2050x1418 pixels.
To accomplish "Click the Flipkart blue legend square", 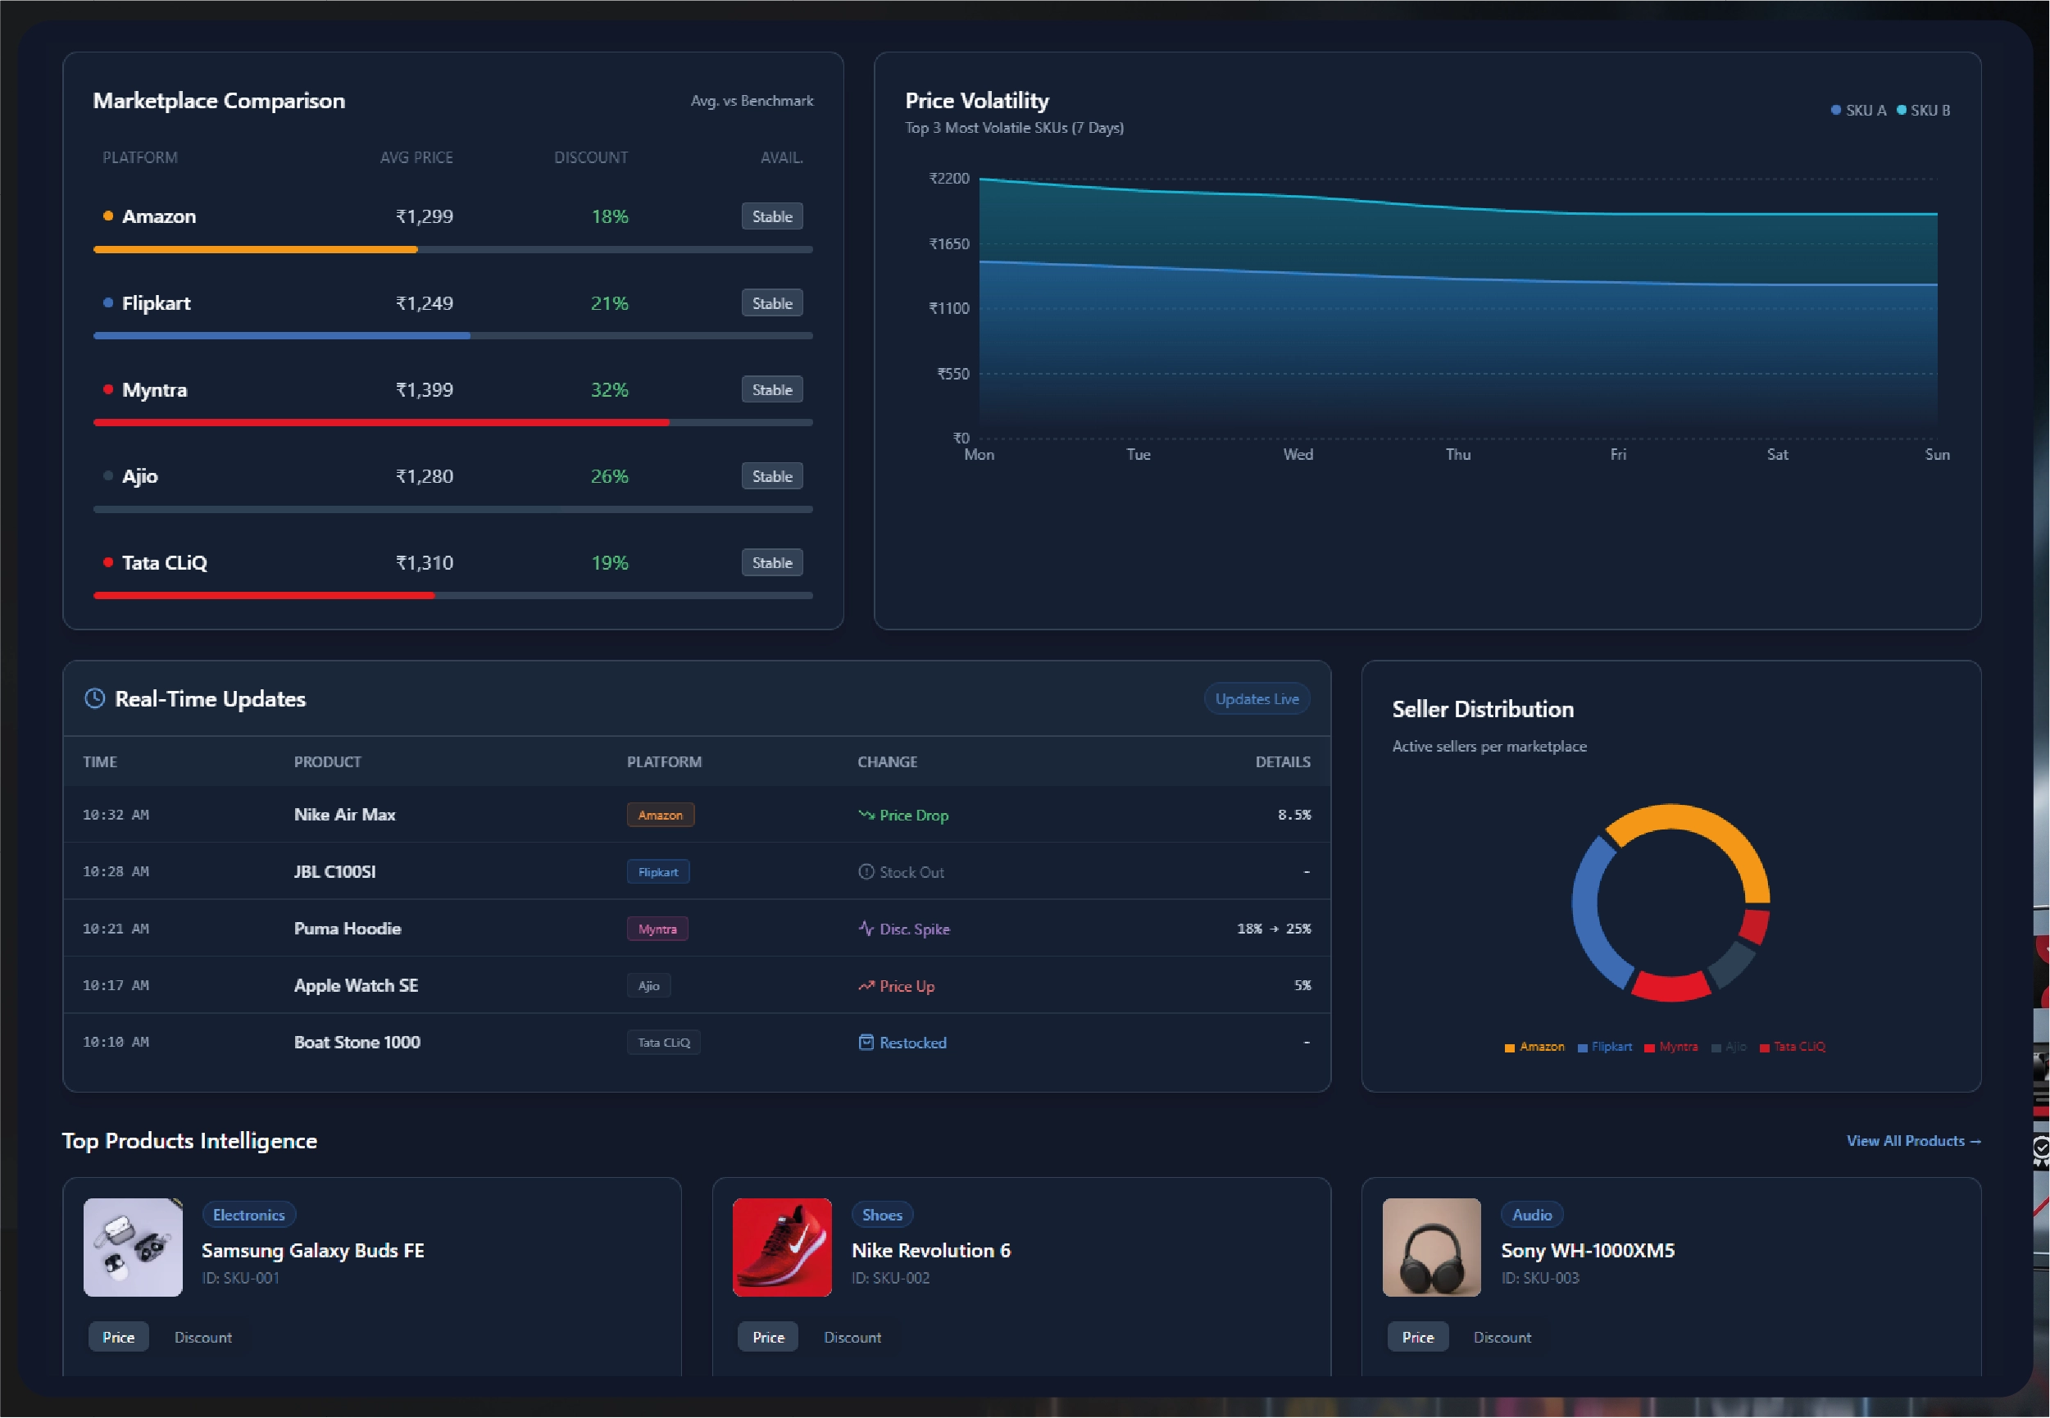I will pyautogui.click(x=1582, y=1048).
